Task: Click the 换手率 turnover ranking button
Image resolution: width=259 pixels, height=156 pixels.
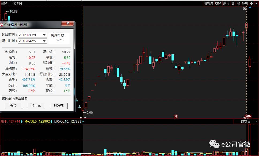Action: [x=36, y=106]
